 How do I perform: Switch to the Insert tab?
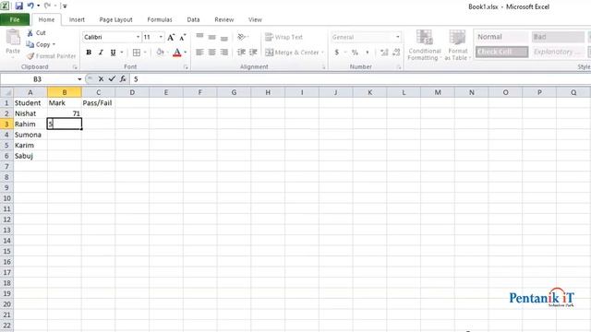point(77,19)
